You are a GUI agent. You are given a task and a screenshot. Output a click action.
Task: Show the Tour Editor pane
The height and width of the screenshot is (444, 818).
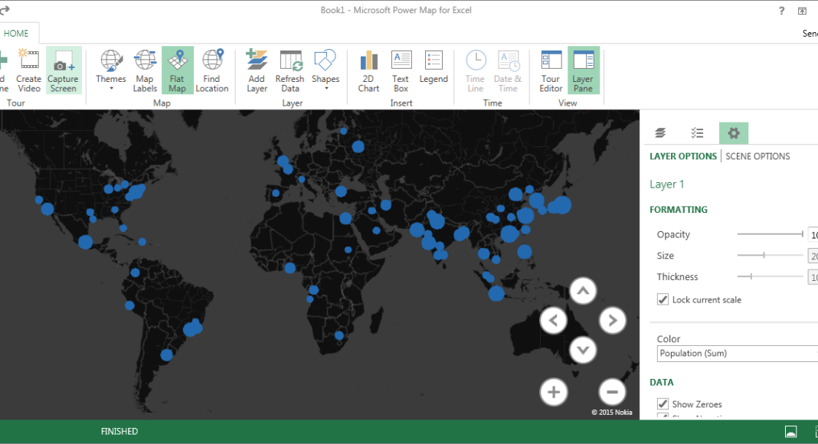click(551, 71)
